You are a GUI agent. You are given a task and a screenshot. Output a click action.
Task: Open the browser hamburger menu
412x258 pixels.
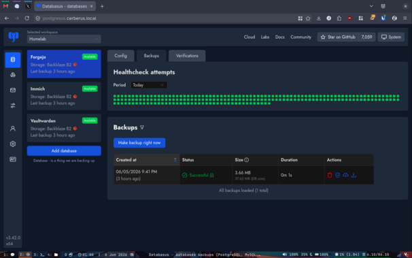(x=405, y=18)
